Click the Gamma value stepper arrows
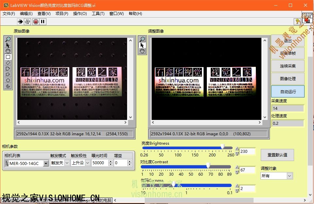314x204 pixels. (x=237, y=188)
